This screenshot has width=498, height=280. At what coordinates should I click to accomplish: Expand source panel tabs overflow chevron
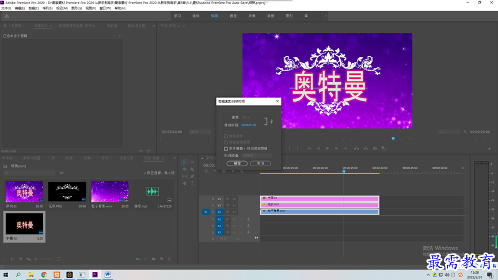[154, 26]
